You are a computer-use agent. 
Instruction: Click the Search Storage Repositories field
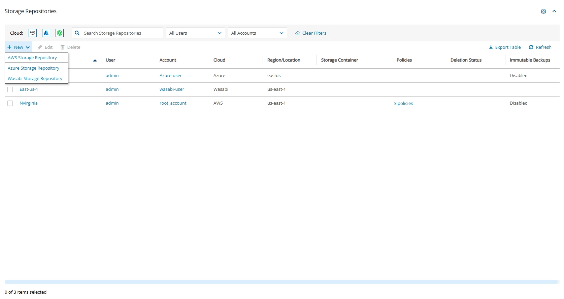pos(121,33)
